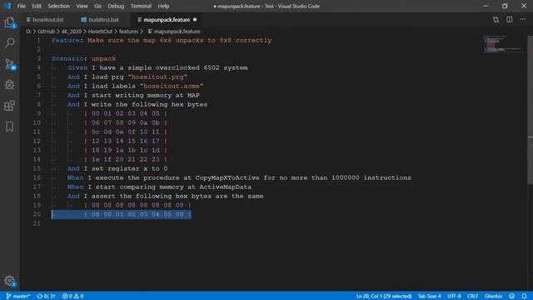Screen dimensions: 533x300
Task: Open the View menu
Action: [x=82, y=6]
